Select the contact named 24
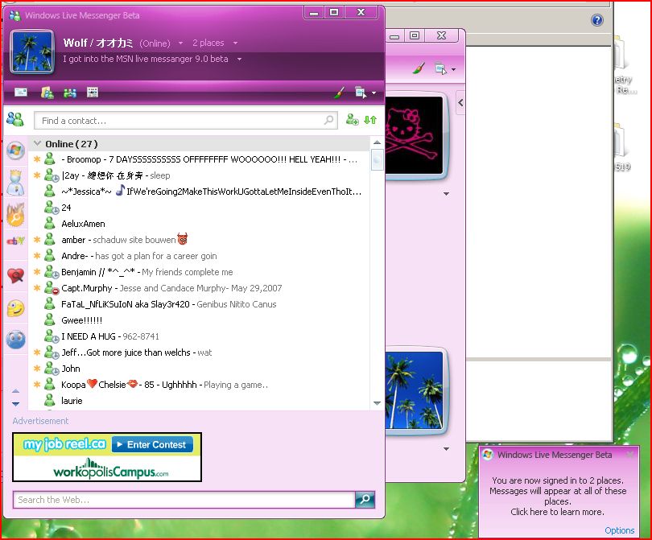 pos(199,208)
